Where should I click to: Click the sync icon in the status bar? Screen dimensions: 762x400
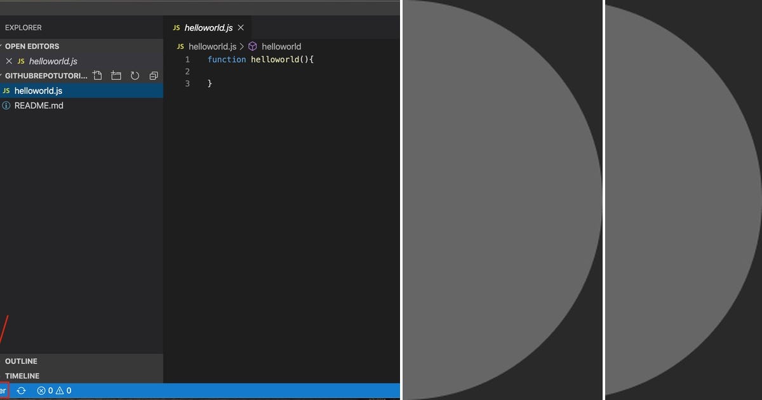(x=21, y=390)
